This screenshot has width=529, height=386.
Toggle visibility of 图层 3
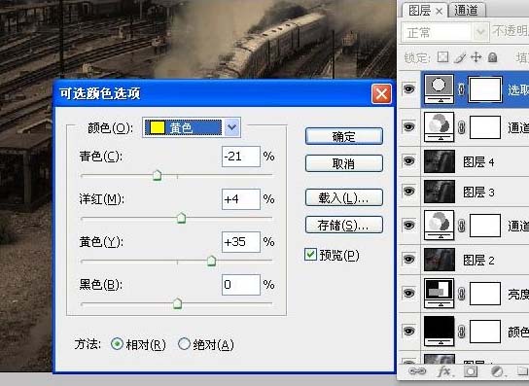tap(408, 191)
